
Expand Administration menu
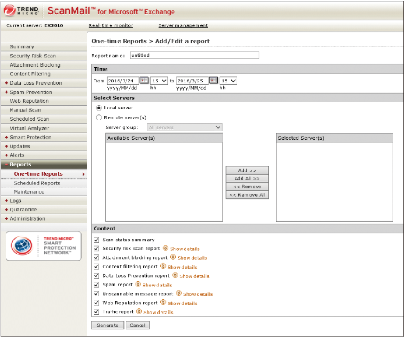click(x=7, y=219)
